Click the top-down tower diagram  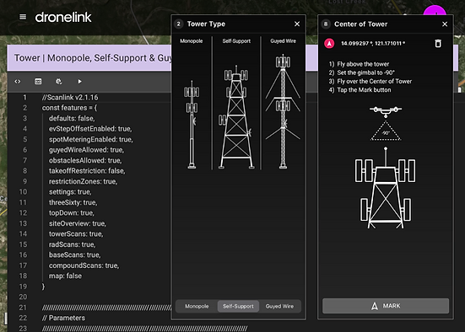[385, 188]
